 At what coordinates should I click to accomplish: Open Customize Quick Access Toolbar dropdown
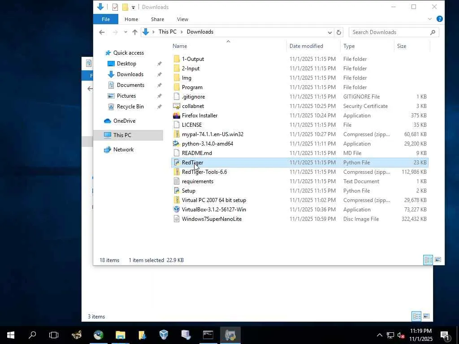[x=133, y=7]
